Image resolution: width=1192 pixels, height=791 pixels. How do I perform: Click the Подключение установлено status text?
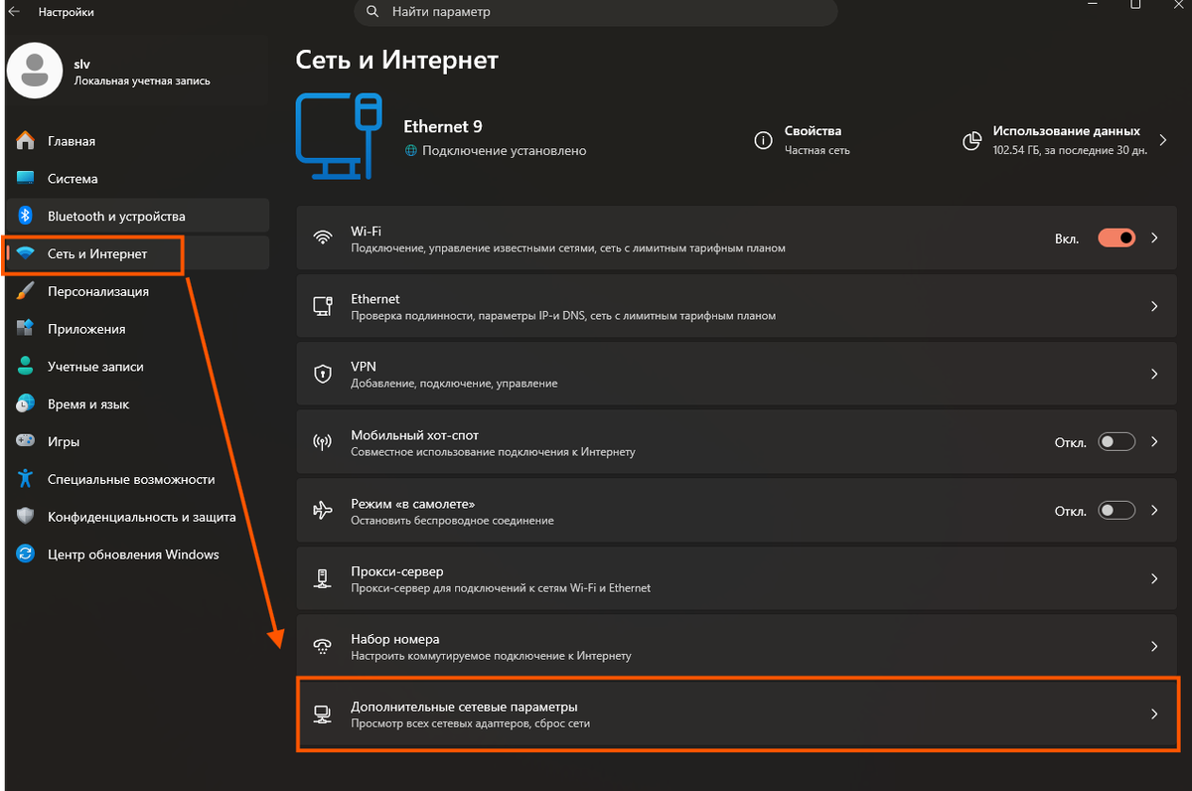tap(505, 151)
